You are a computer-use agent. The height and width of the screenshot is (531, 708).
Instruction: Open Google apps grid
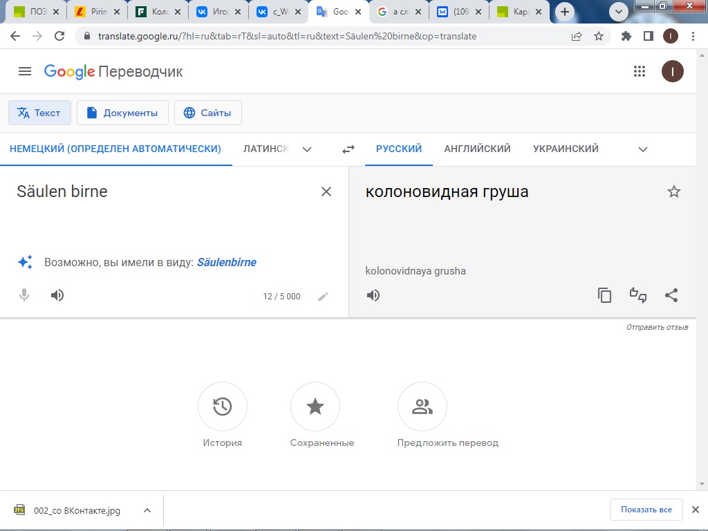tap(640, 71)
